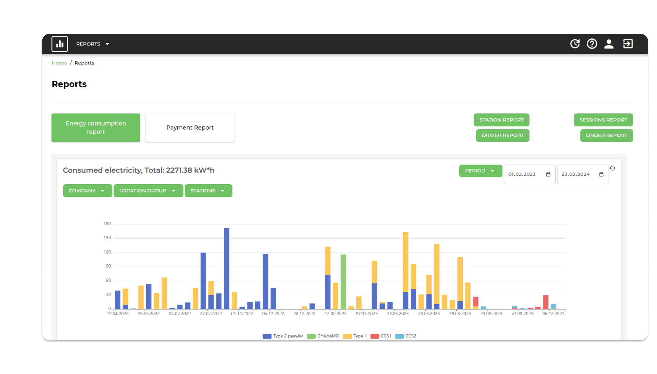Switch to the Payment Report tab
This screenshot has width=657, height=374.
[190, 127]
